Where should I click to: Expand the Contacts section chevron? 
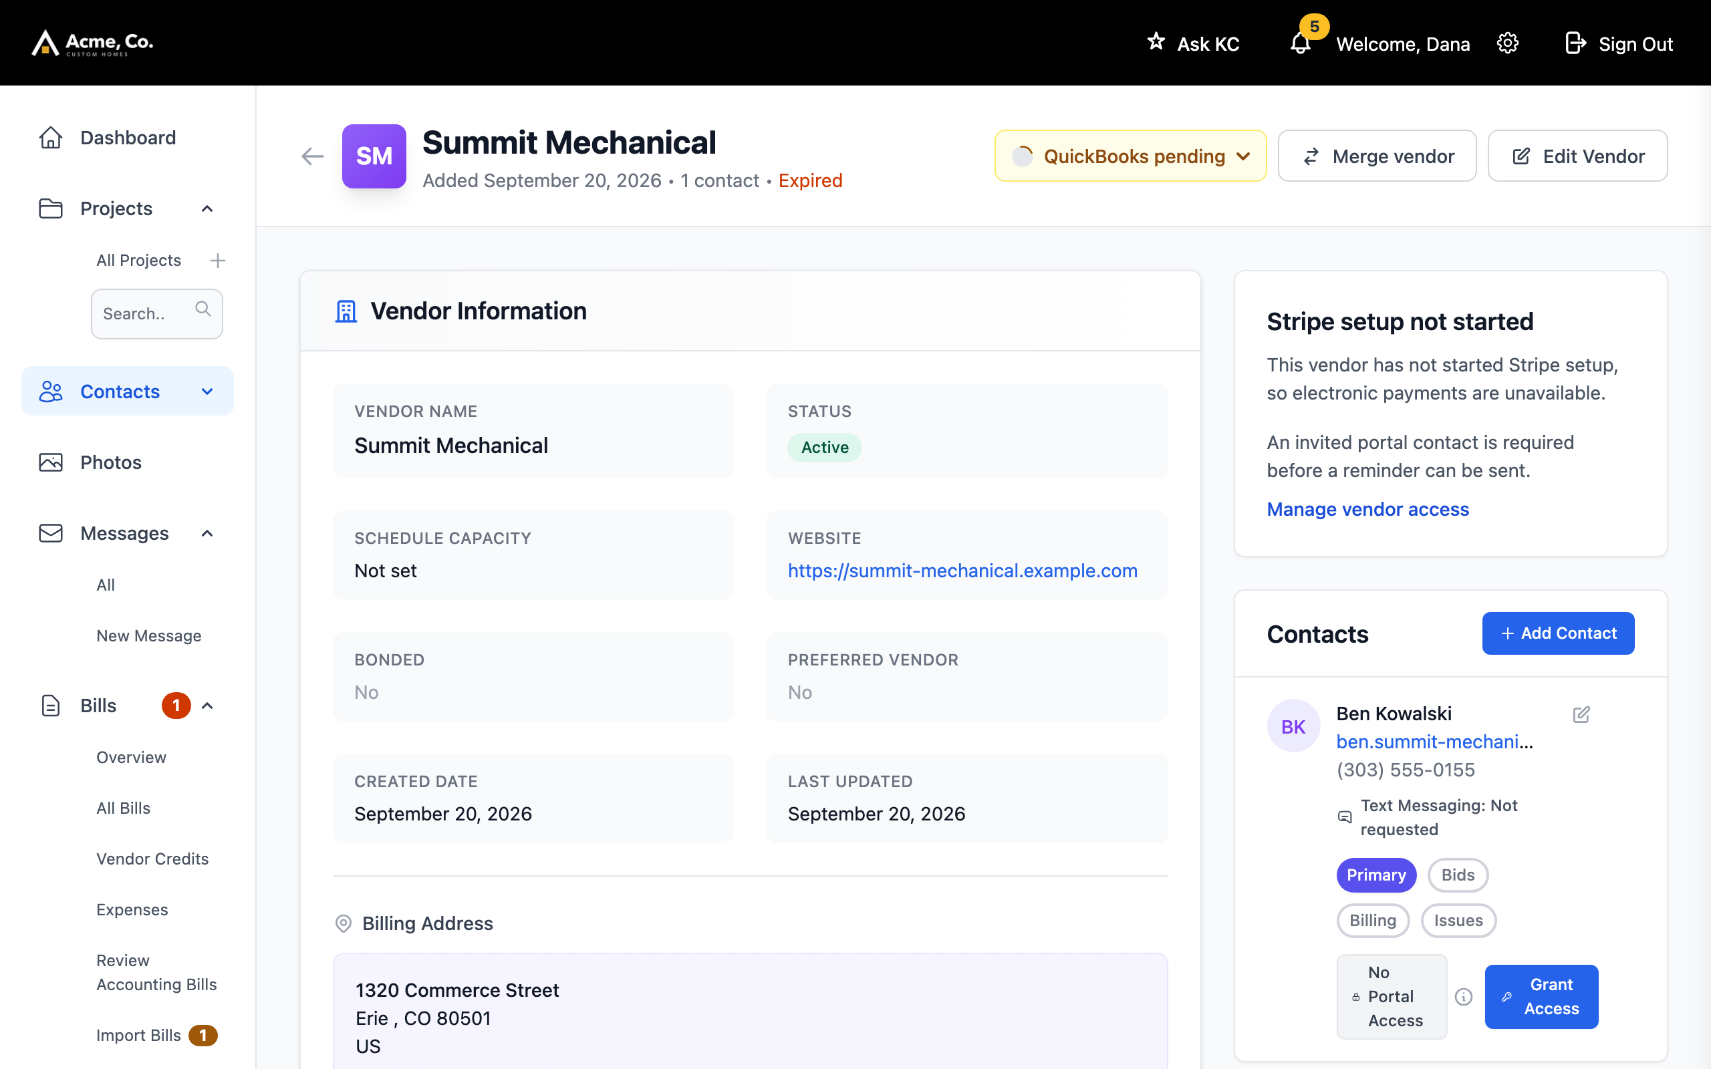(207, 392)
